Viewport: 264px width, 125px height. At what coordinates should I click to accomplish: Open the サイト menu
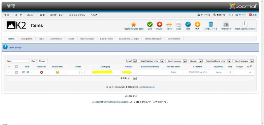[7, 15]
